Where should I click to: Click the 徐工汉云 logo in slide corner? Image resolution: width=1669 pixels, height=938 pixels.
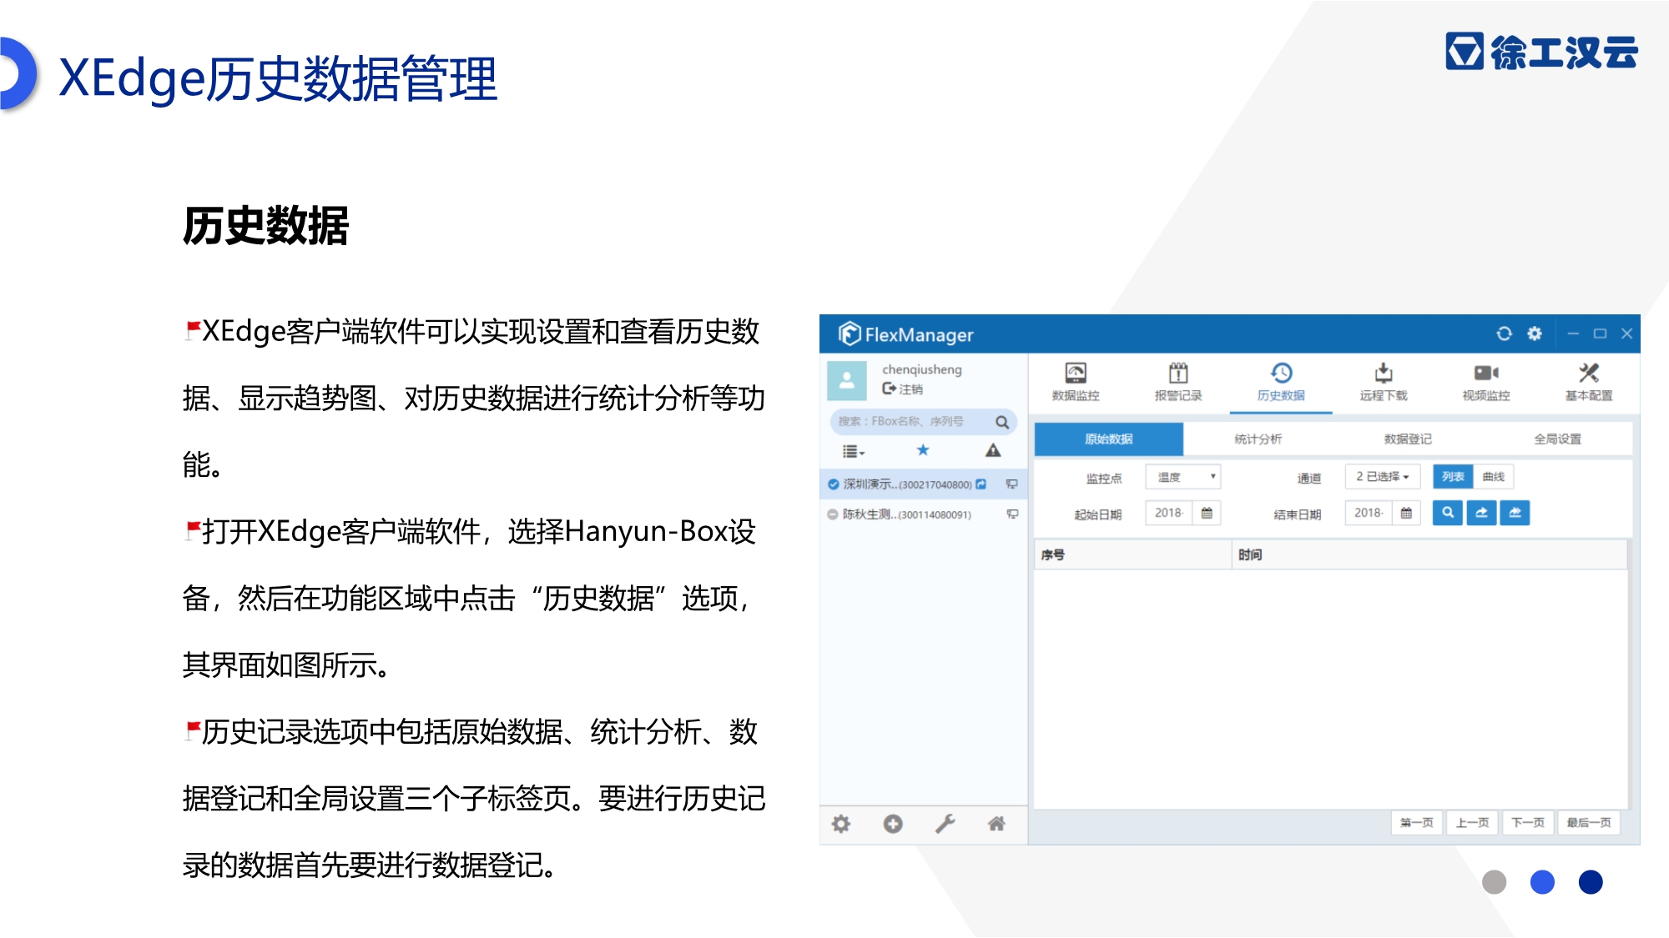[1542, 52]
